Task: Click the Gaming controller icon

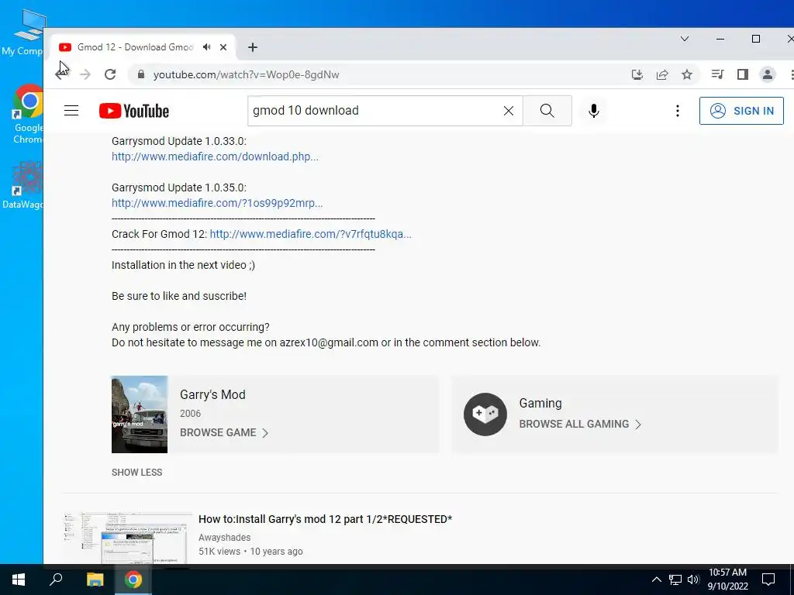Action: coord(485,414)
